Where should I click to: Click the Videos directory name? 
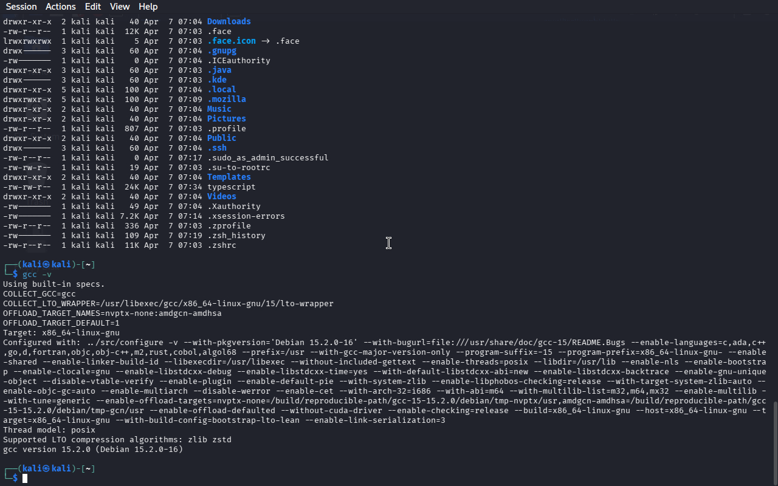click(221, 196)
